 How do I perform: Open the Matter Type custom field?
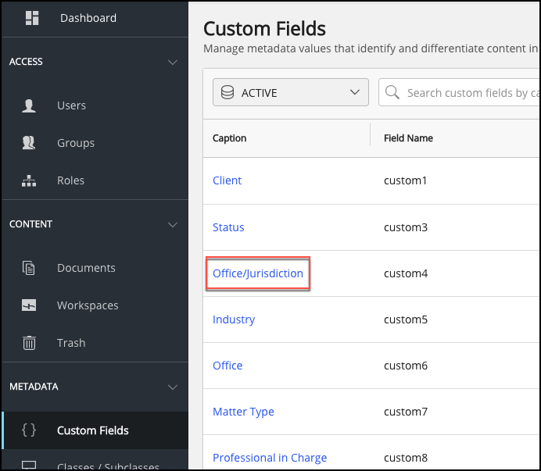pos(243,412)
